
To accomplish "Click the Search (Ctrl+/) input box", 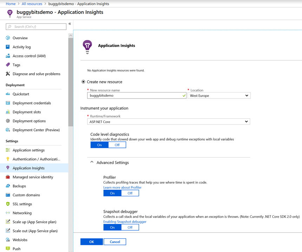I will coord(36,27).
